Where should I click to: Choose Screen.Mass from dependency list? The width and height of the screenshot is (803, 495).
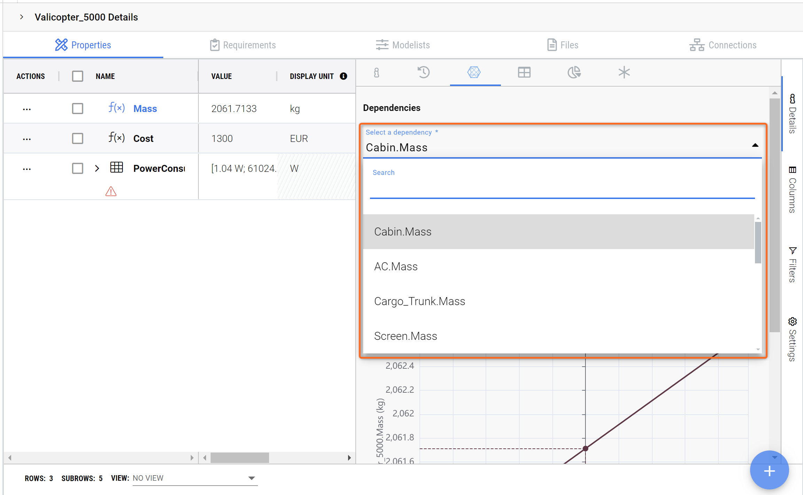(558, 336)
